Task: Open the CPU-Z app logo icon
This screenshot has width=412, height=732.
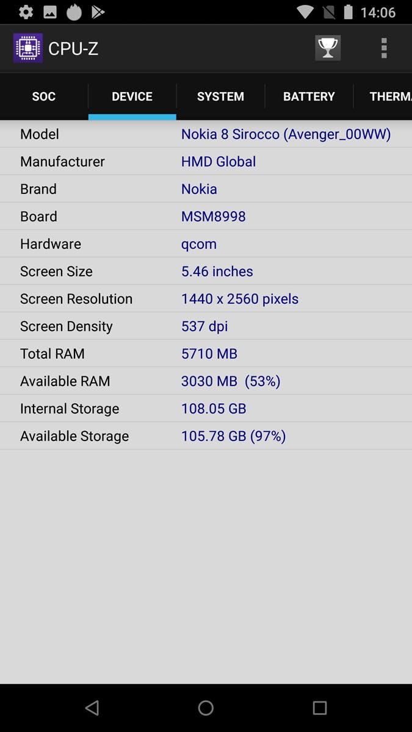Action: tap(28, 48)
